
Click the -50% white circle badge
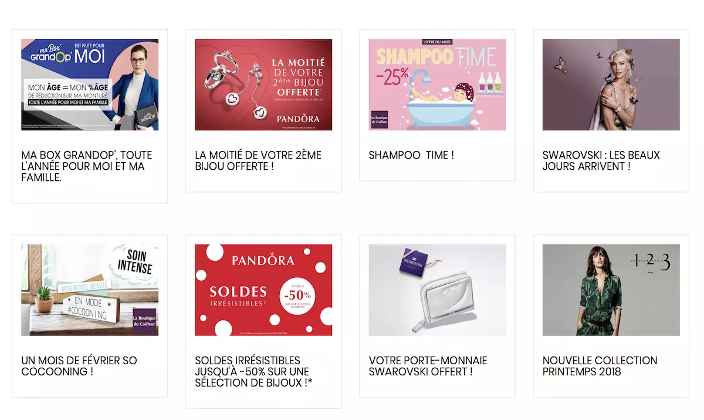pyautogui.click(x=297, y=295)
